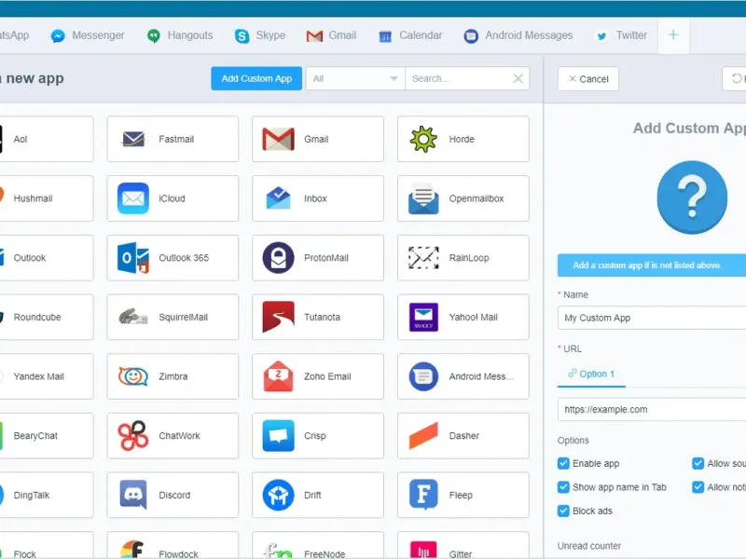Toggle the Allow sounds checkbox

click(x=698, y=463)
